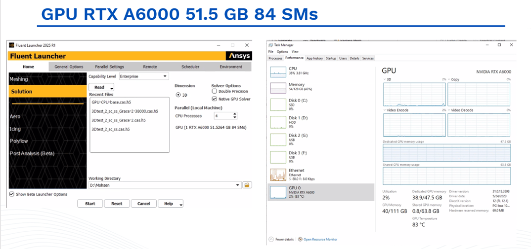
Task: Open the App history tab
Action: (314, 58)
